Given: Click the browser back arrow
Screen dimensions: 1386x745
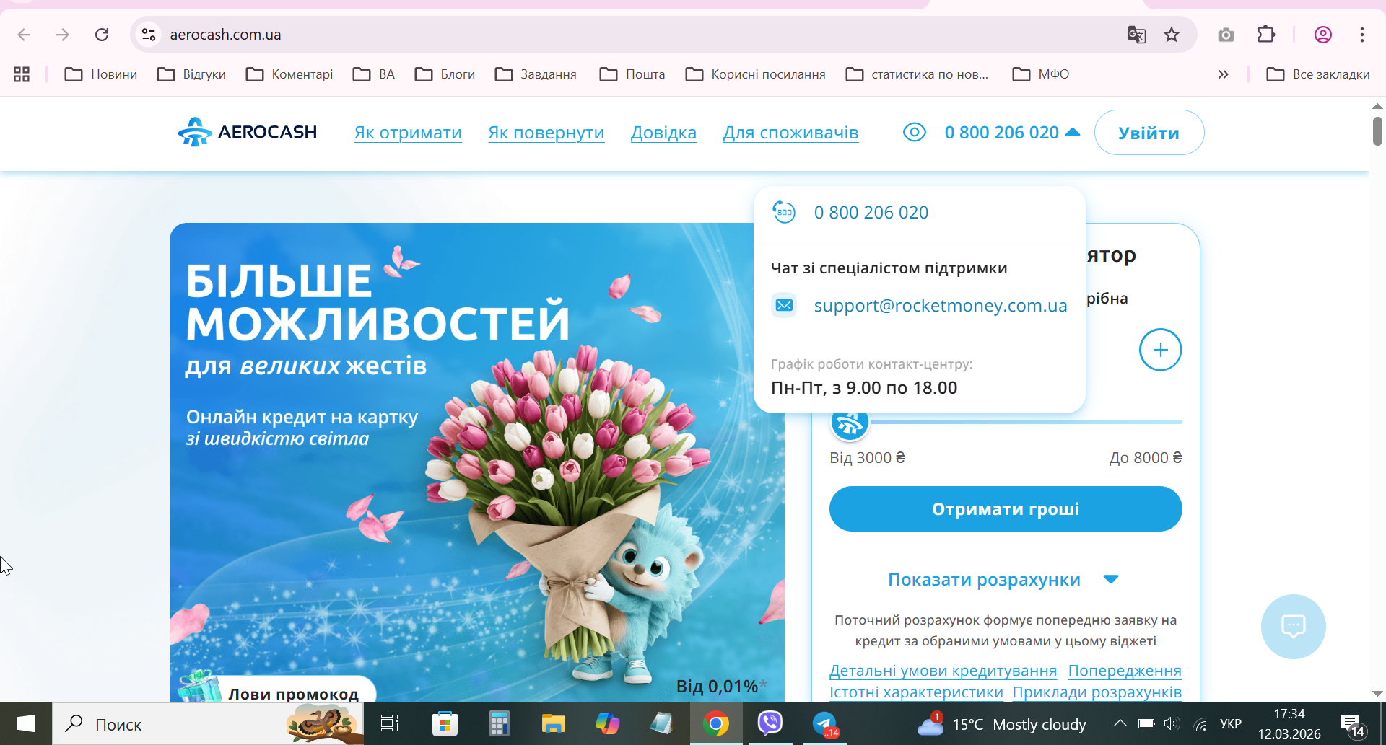Looking at the screenshot, I should coord(24,35).
